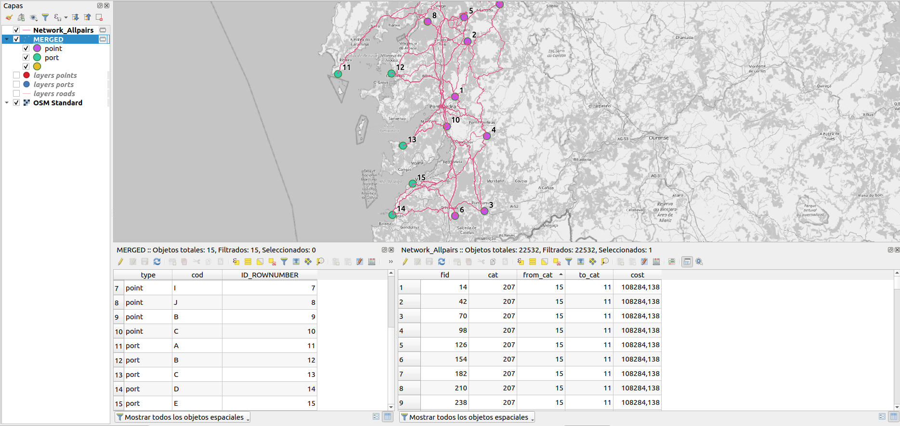
Task: Toggle OSM Standard layer checkbox
Action: tap(16, 102)
